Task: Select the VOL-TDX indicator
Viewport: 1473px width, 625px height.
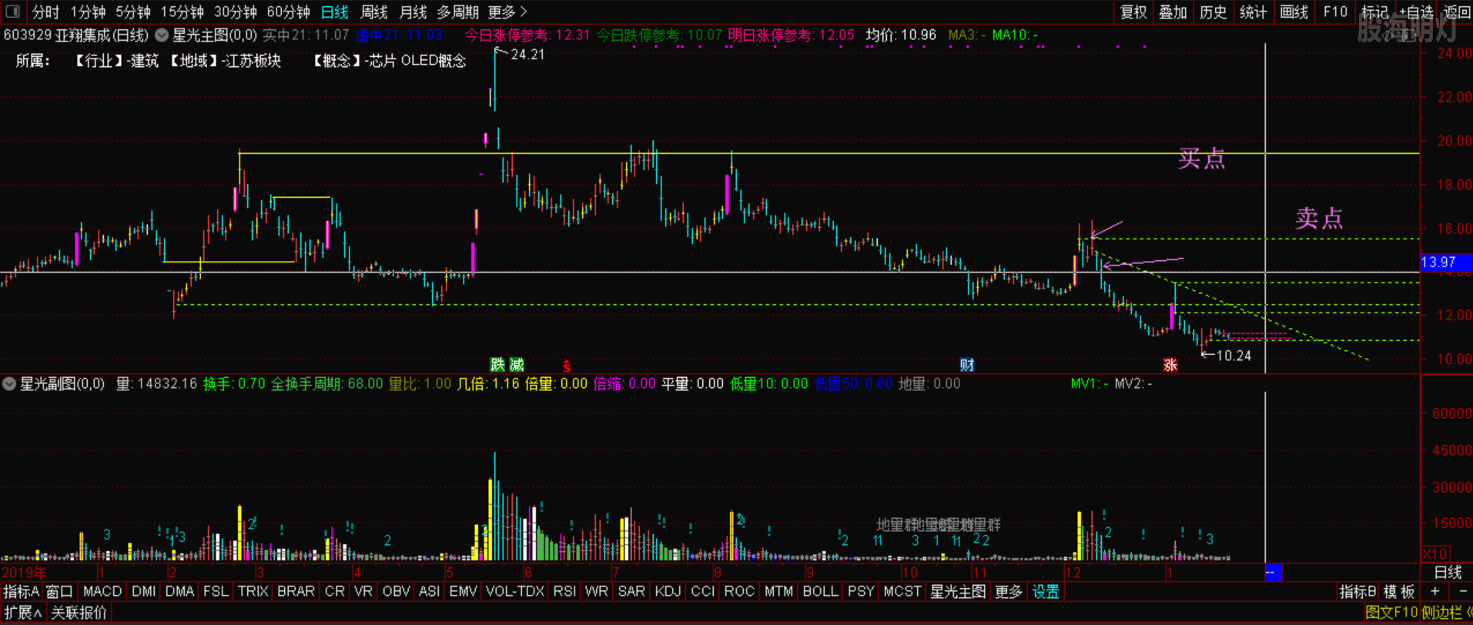Action: click(515, 591)
